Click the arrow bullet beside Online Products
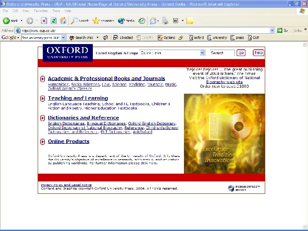308x231 pixels. tap(42, 142)
